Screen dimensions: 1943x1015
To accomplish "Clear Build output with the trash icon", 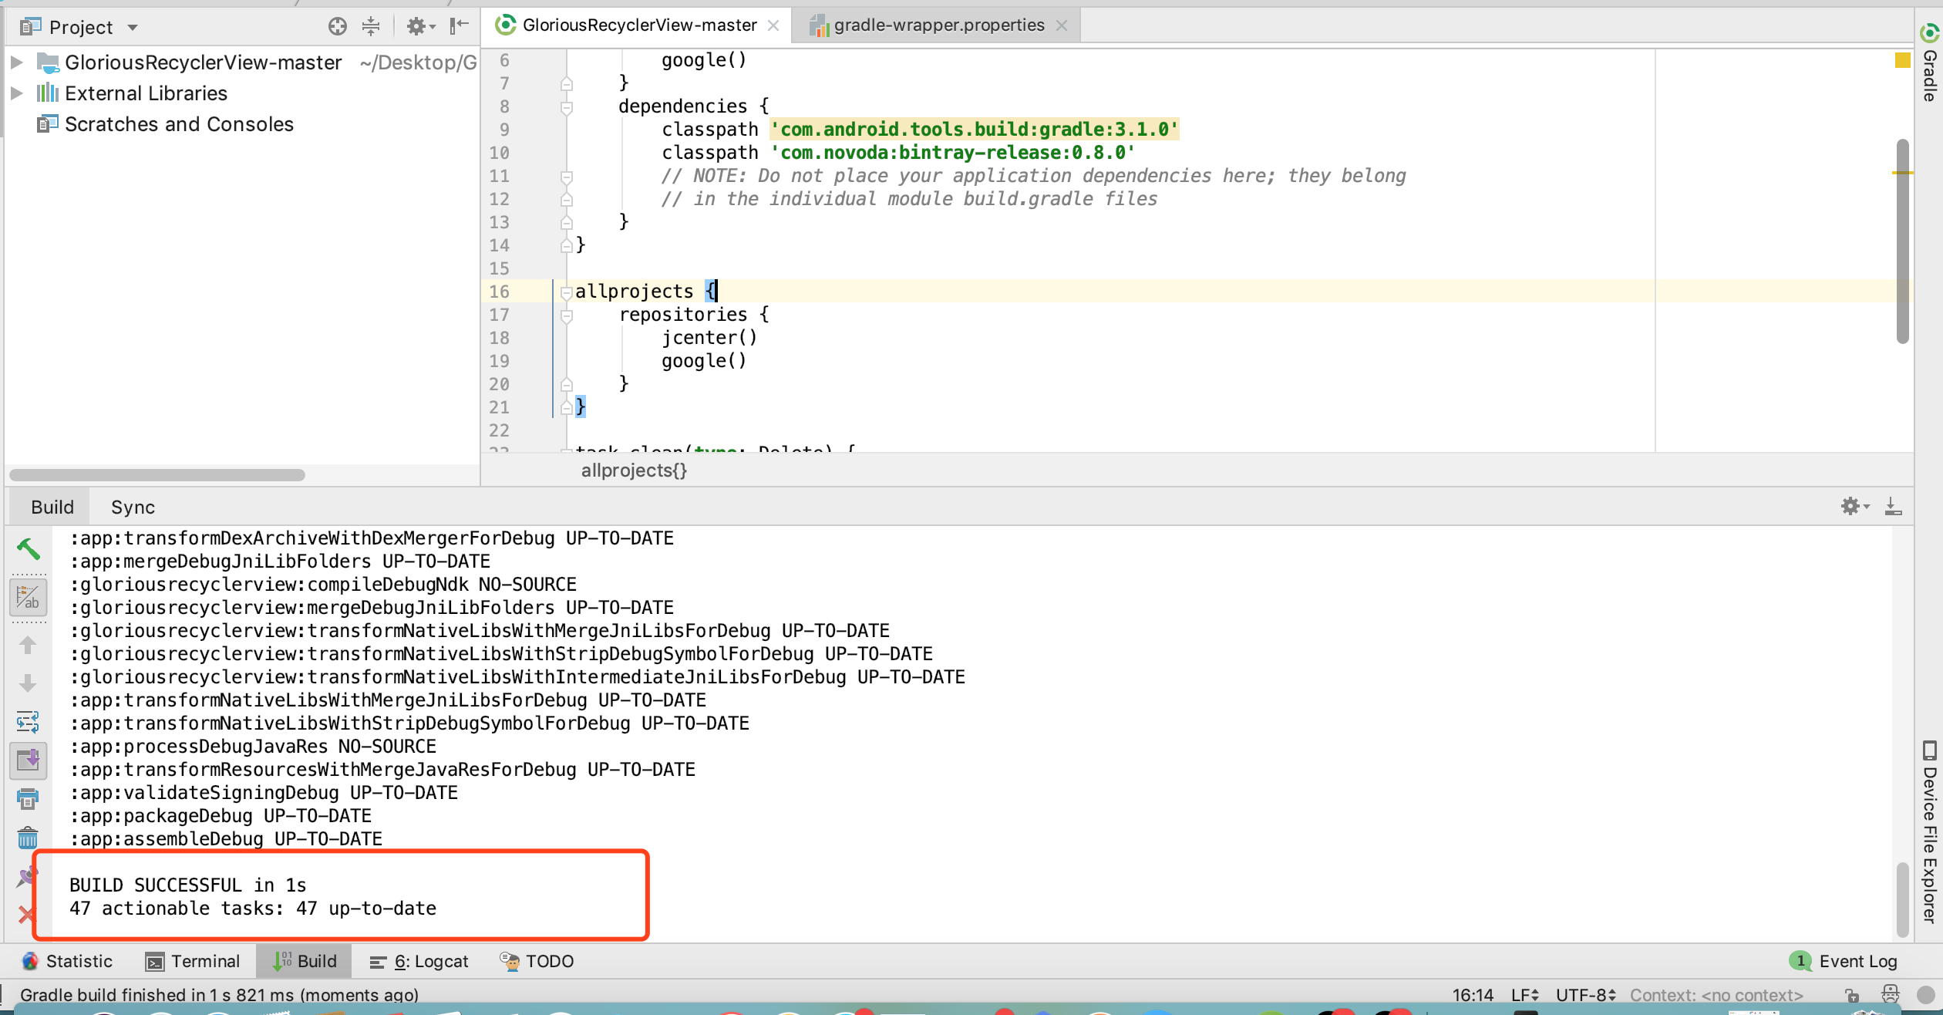I will coord(29,838).
